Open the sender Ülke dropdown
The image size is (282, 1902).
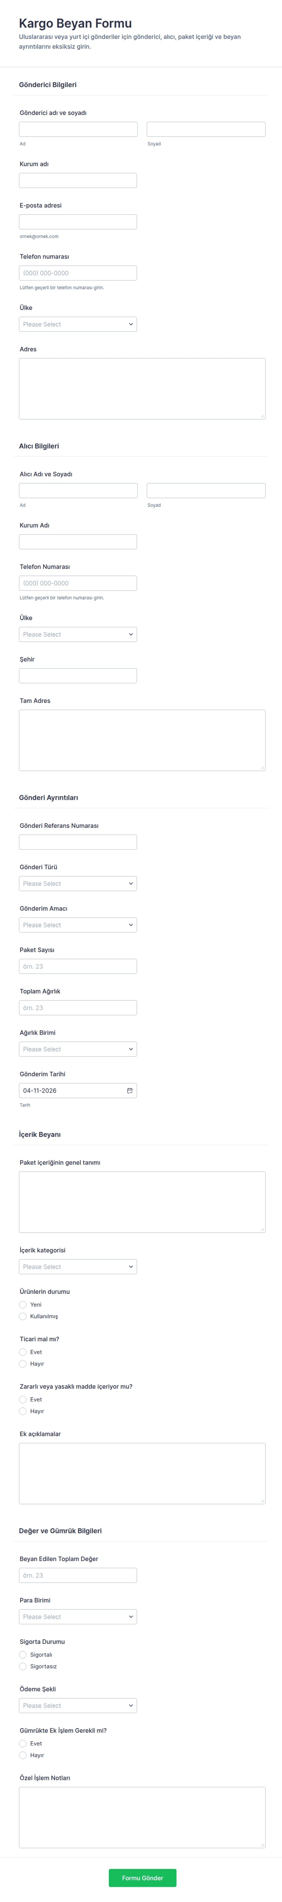78,324
